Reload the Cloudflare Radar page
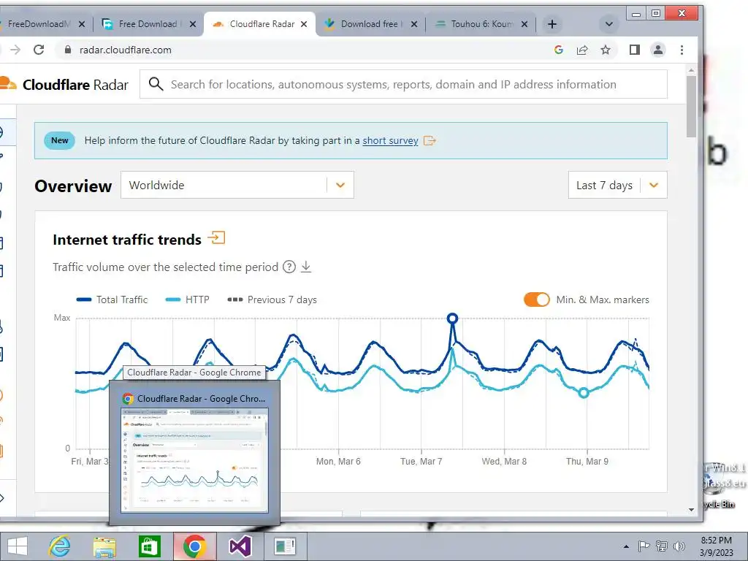The image size is (748, 561). (x=39, y=50)
